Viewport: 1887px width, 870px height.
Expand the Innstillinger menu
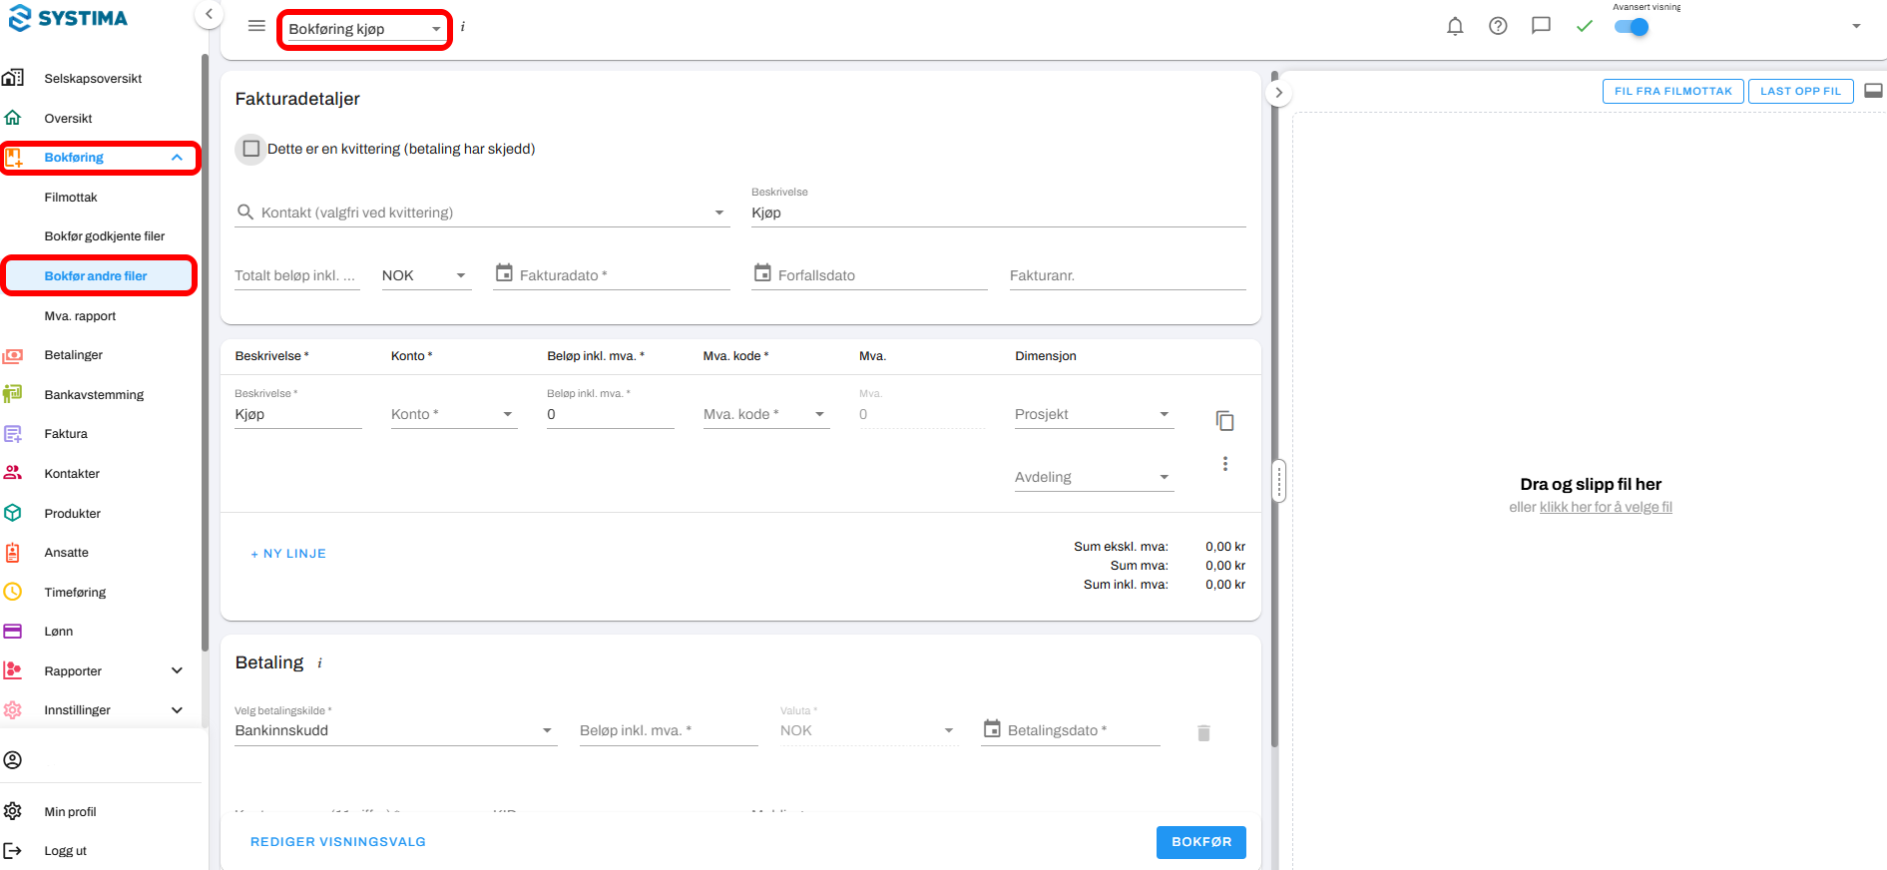point(177,710)
